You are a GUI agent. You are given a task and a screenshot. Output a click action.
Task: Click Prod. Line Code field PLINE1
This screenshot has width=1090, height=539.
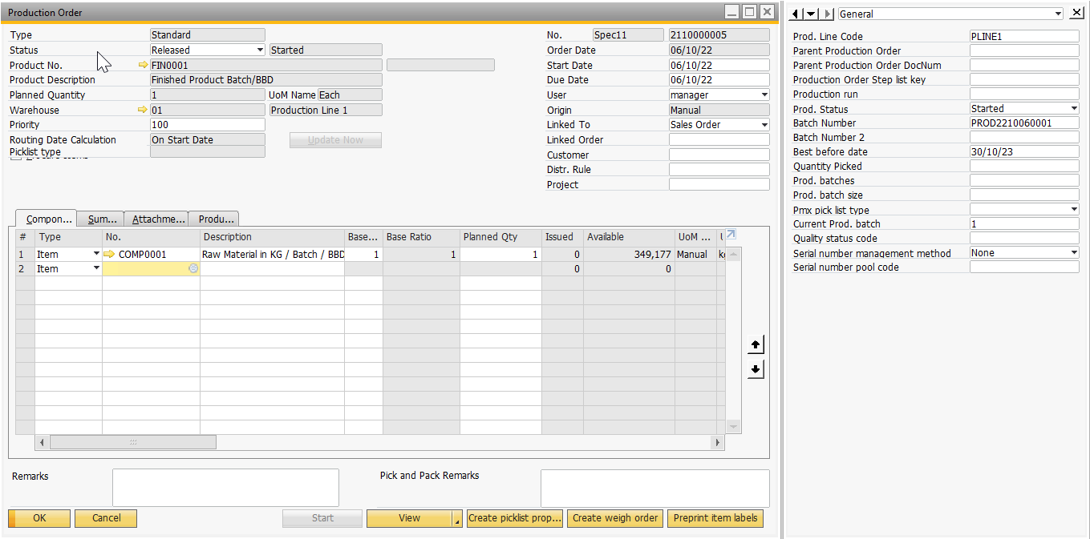[x=1024, y=36]
